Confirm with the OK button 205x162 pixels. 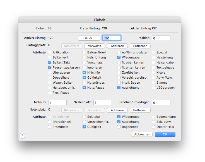(165, 134)
